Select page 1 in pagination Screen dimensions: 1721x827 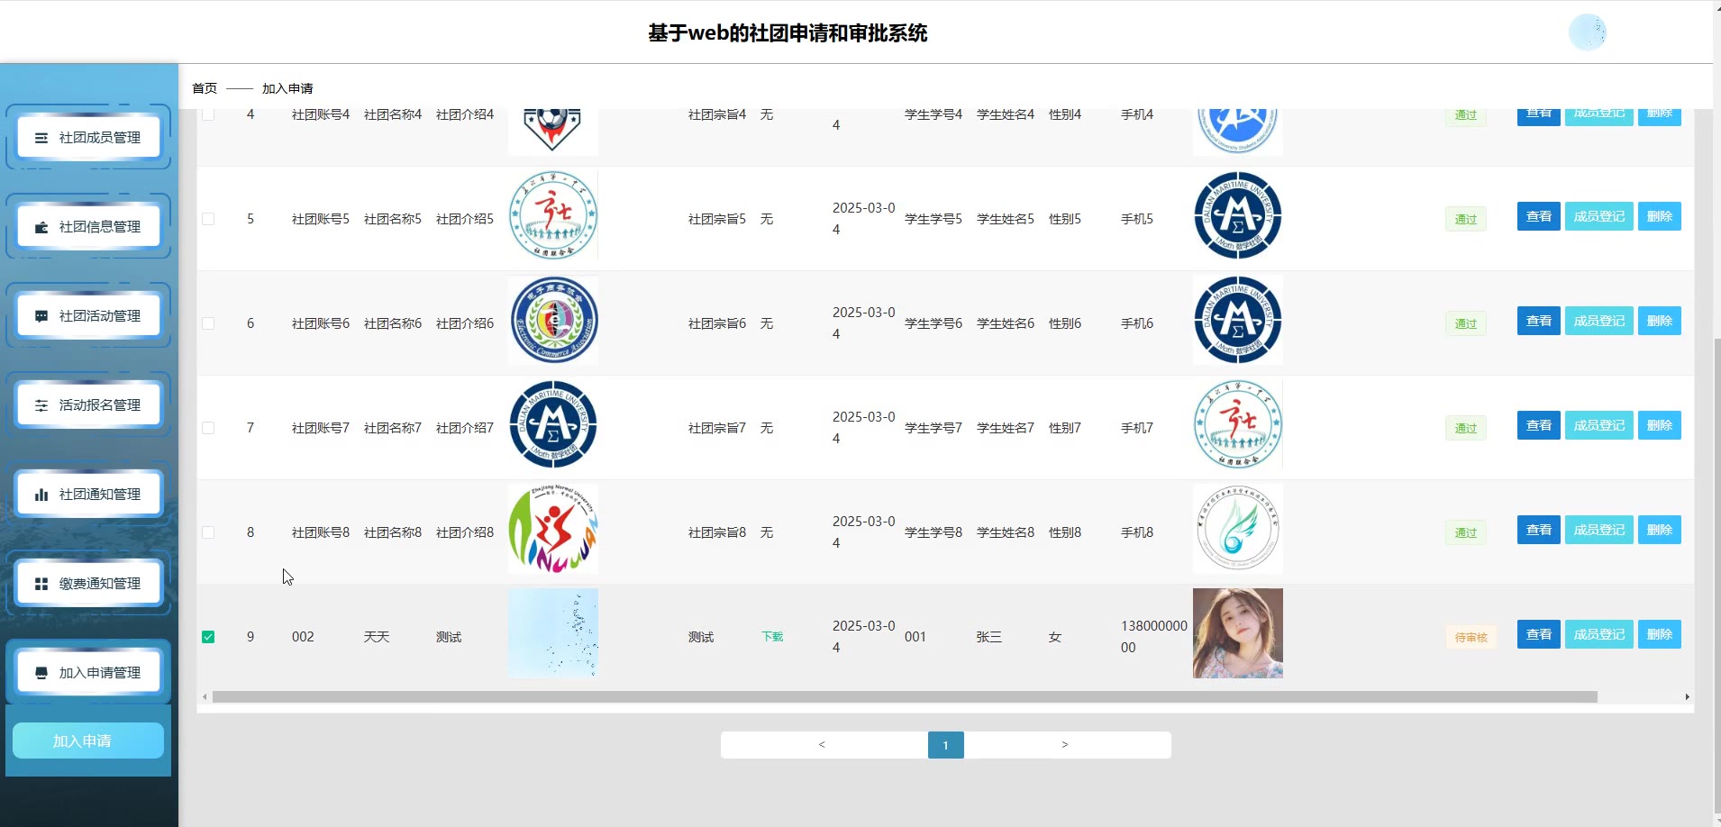(945, 745)
